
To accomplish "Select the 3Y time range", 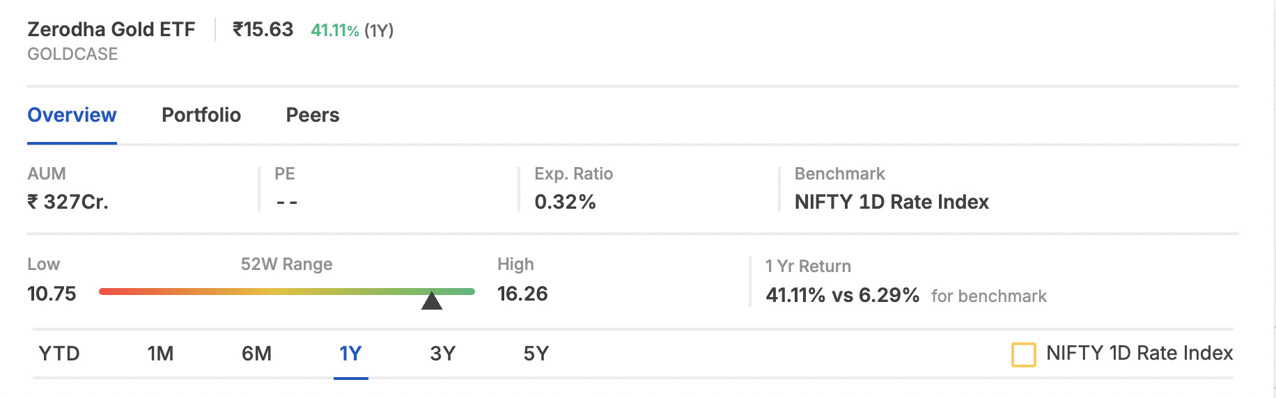I will pyautogui.click(x=442, y=353).
